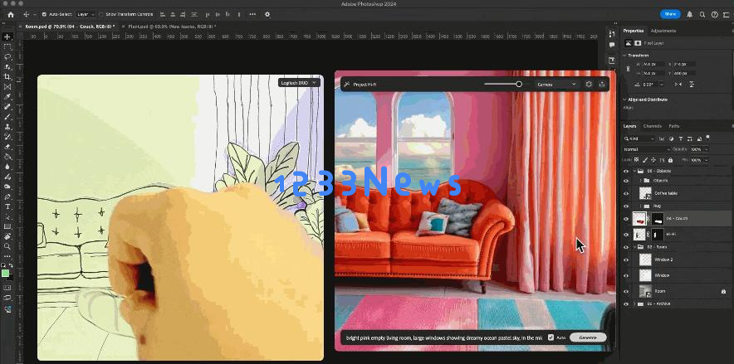Viewport: 734px width, 364px height.
Task: Select the Lasso tool
Action: point(7,57)
